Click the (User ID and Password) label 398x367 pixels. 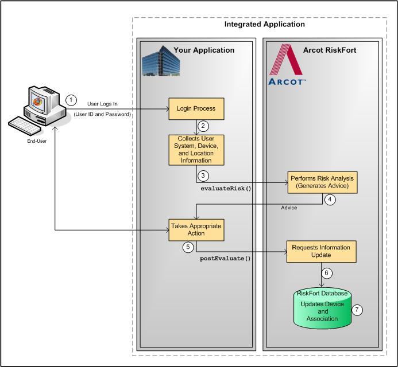(102, 114)
